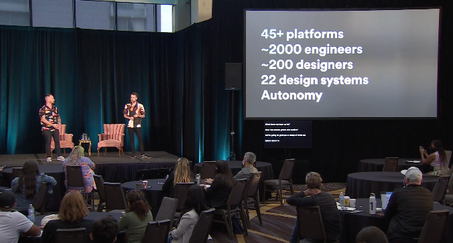453x243 pixels.
Task: Click the red cup on the round table
Action: pos(145,184)
